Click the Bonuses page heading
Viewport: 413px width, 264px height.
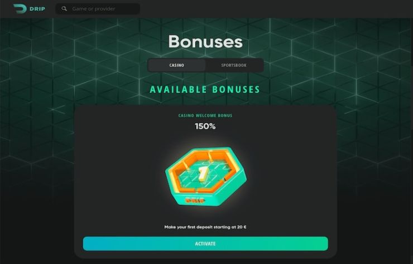(x=205, y=42)
